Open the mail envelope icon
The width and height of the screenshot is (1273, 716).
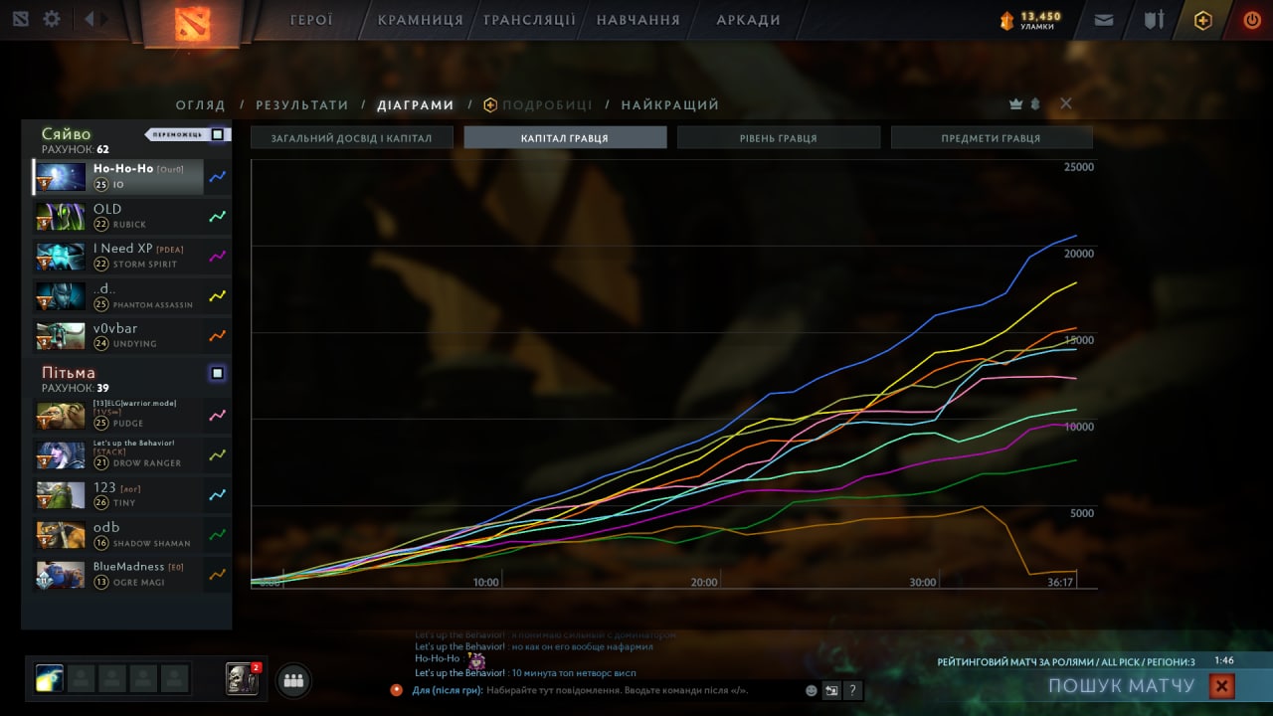coord(1103,19)
